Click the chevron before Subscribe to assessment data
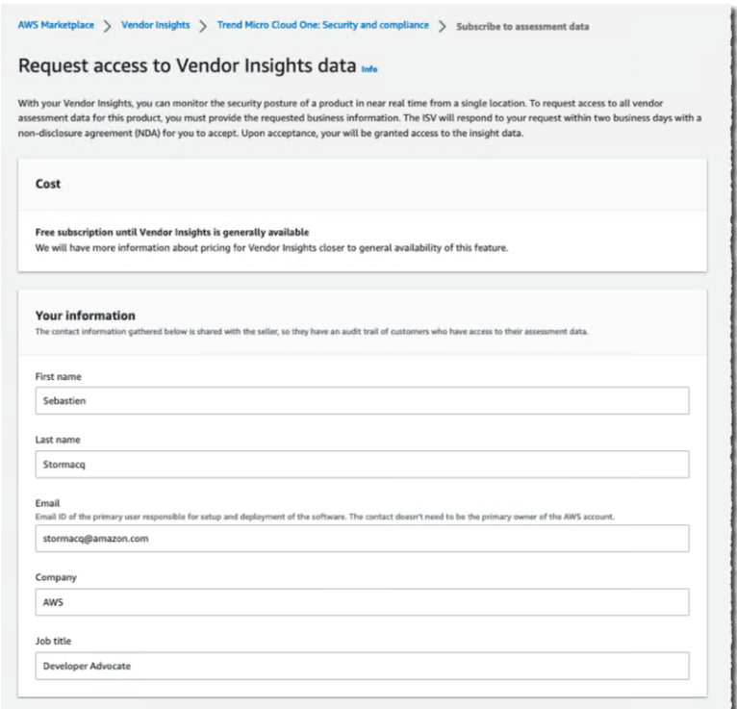 pyautogui.click(x=443, y=26)
